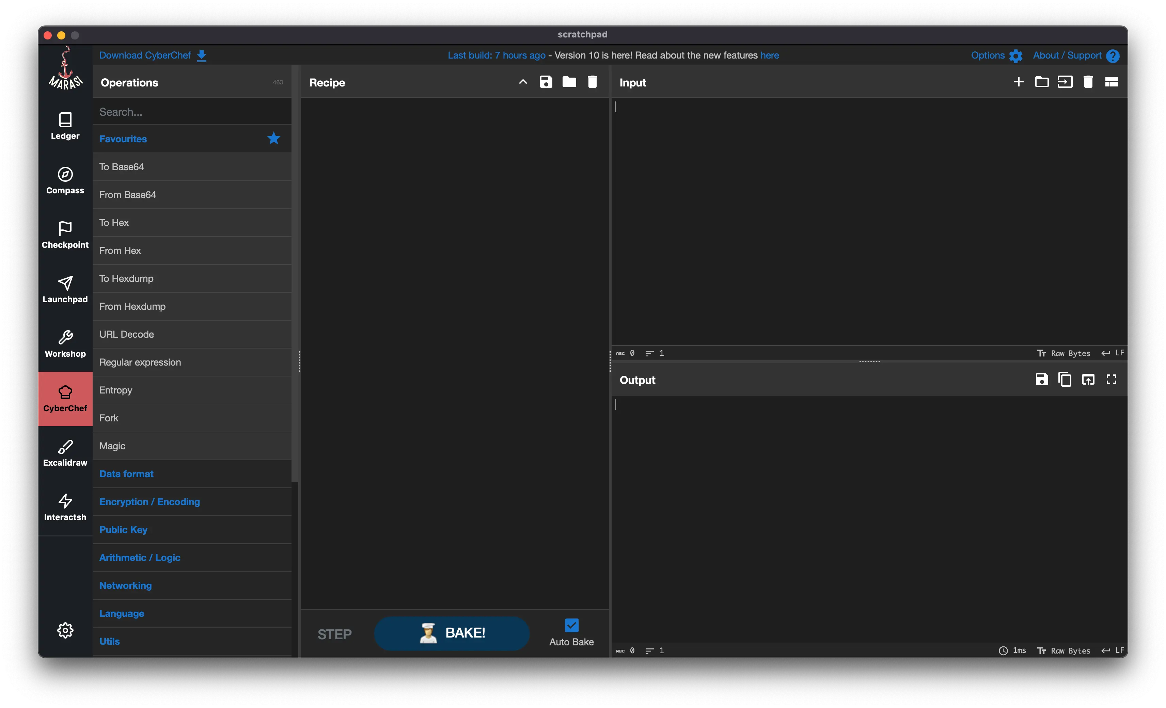Open the Ledger sidebar section

point(65,126)
